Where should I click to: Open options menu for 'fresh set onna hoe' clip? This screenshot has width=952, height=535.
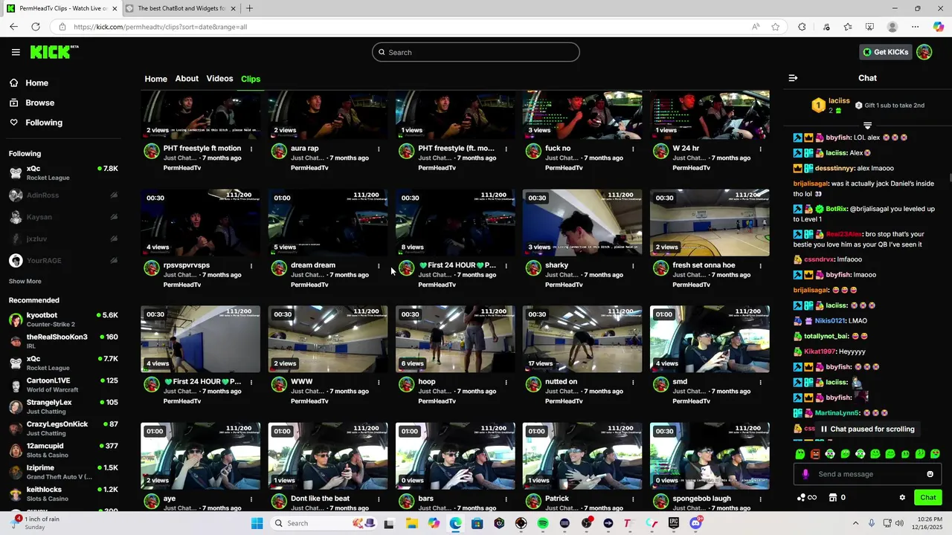point(760,265)
